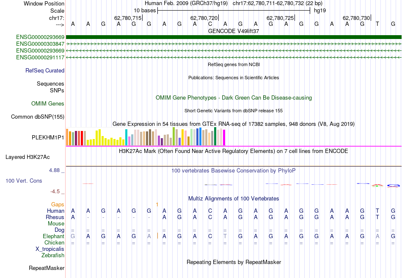
Task: Click the Mouse species label
Action: click(x=56, y=224)
